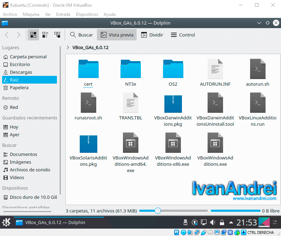Open Dolphin title bar dropdown arrow
This screenshot has width=281, height=236.
(259, 23)
